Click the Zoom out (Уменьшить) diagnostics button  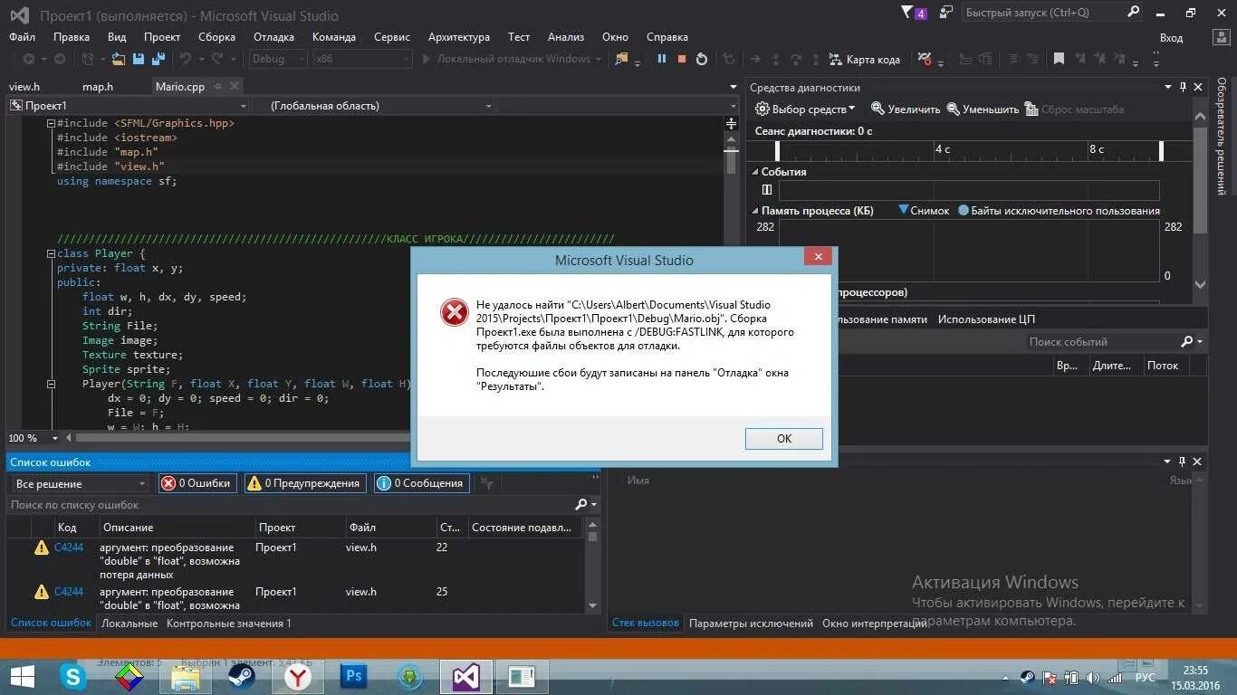click(983, 109)
